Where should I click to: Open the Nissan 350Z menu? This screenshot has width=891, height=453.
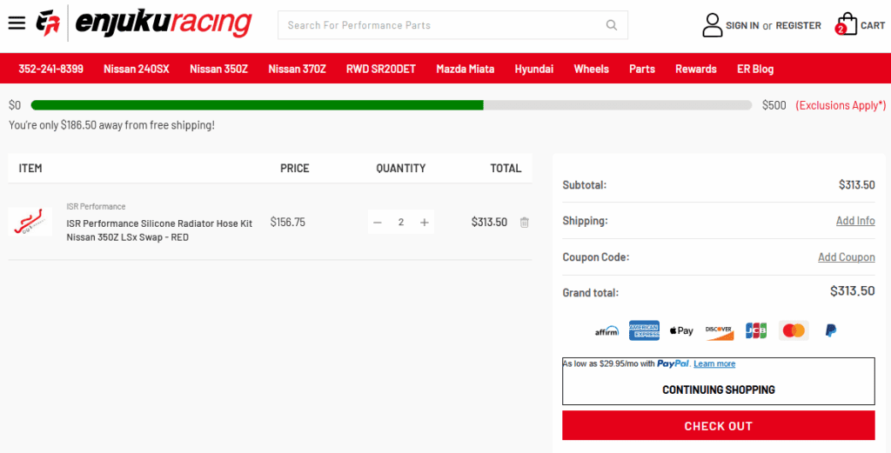point(218,70)
